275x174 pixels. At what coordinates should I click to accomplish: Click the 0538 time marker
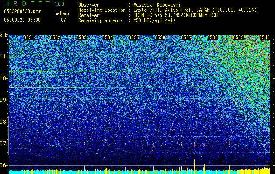click(212, 37)
